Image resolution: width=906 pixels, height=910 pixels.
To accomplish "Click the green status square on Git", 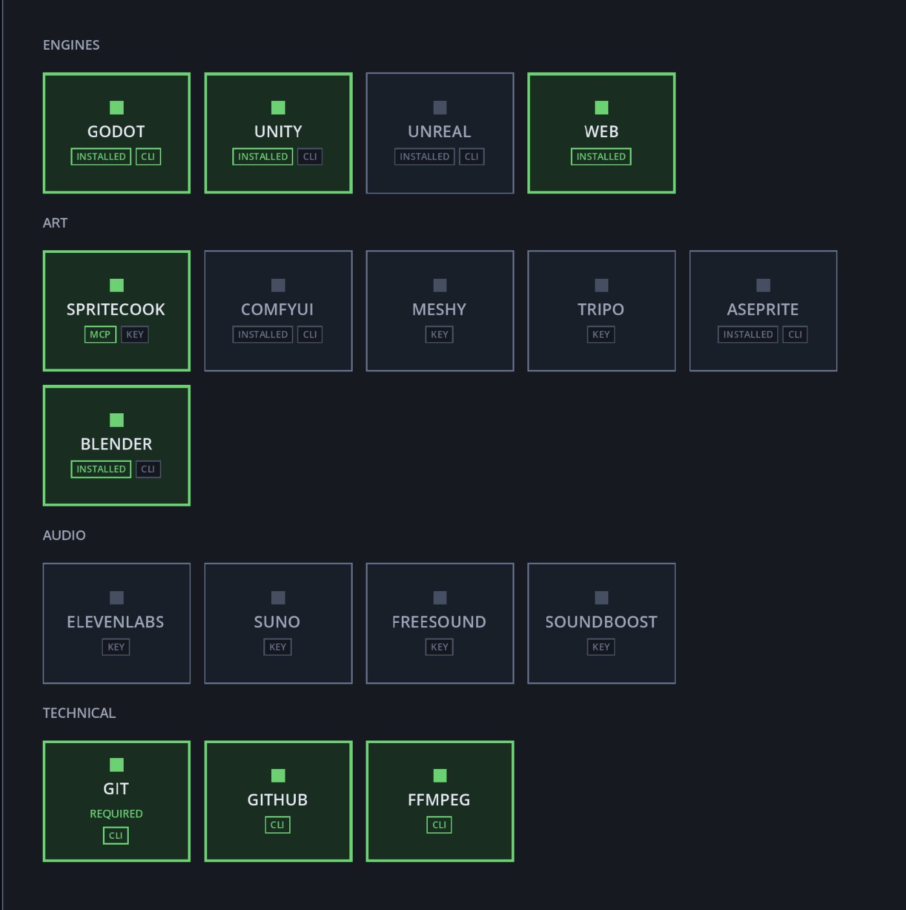I will pos(116,764).
